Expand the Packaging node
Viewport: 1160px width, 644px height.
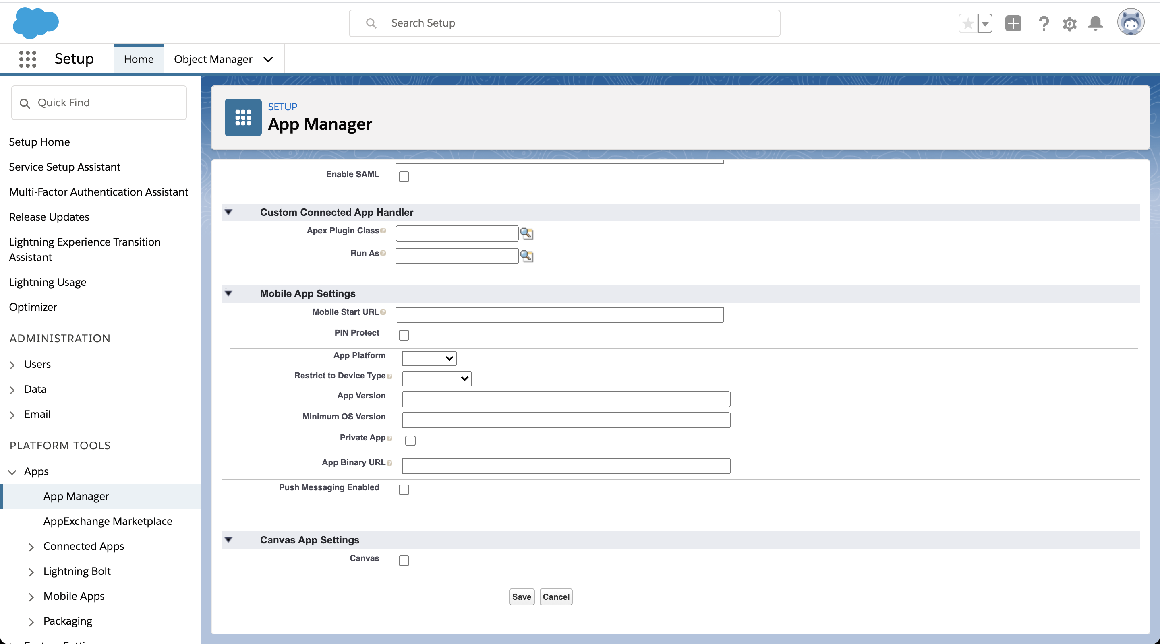point(31,622)
